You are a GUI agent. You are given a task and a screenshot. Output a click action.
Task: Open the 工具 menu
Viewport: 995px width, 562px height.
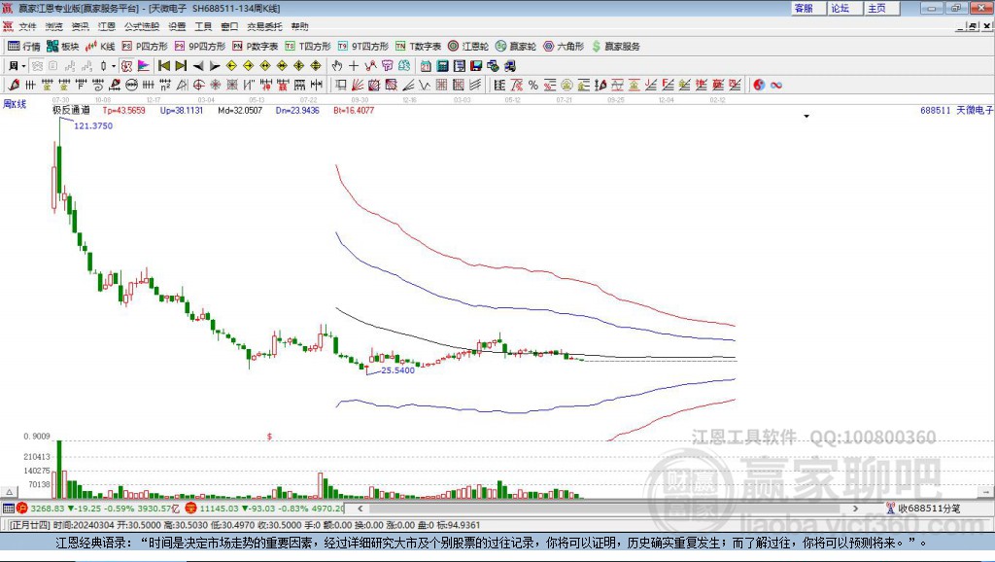(x=203, y=26)
